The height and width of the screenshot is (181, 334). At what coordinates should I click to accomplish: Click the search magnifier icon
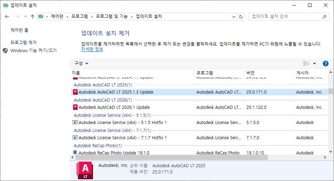324,17
